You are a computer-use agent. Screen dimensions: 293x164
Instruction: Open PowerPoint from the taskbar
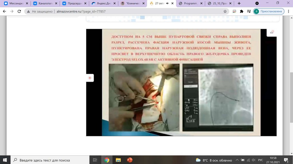[x=129, y=160]
